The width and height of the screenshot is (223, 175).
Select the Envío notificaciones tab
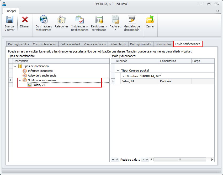(x=188, y=44)
